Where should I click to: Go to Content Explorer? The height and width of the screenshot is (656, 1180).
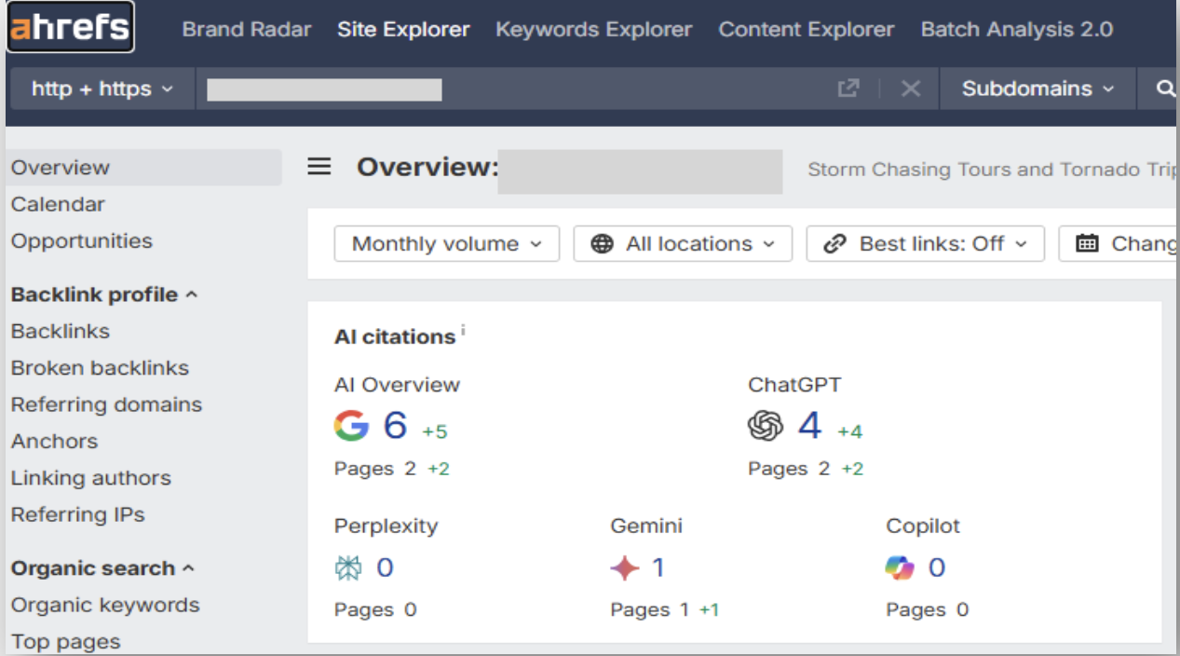806,29
